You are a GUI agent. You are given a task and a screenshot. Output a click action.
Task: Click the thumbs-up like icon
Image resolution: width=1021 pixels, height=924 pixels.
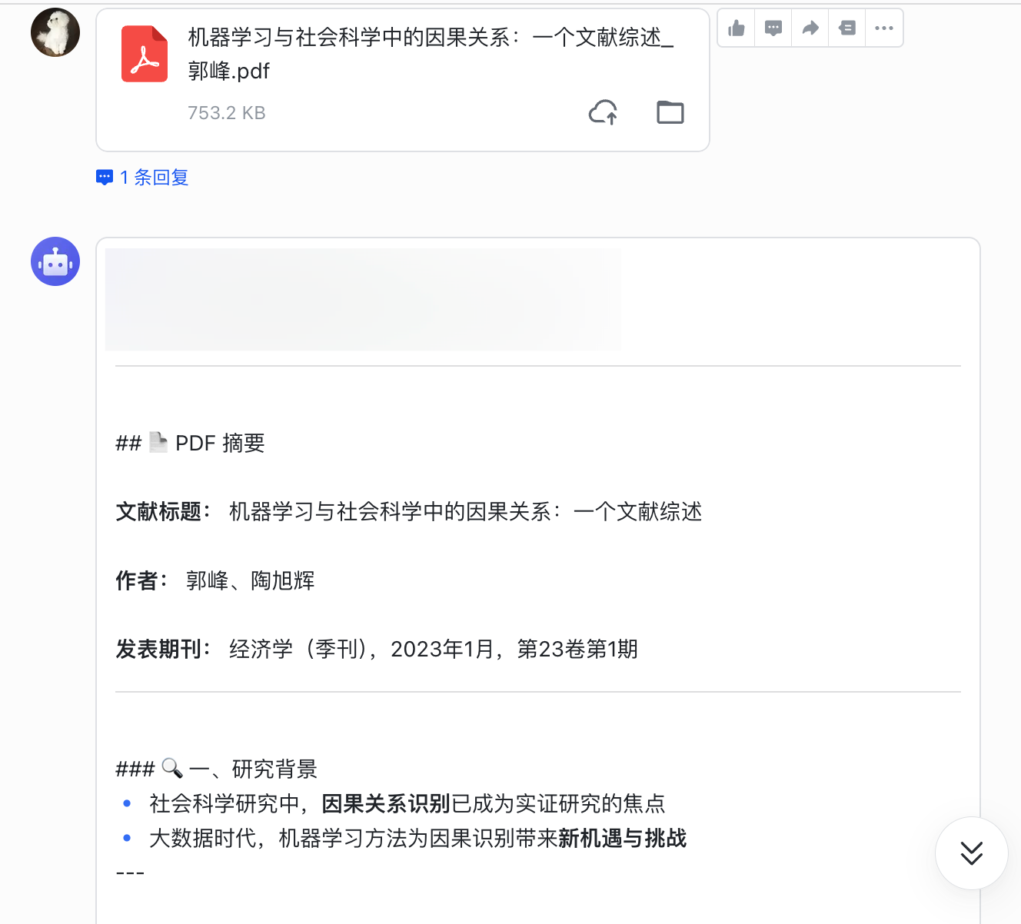736,28
